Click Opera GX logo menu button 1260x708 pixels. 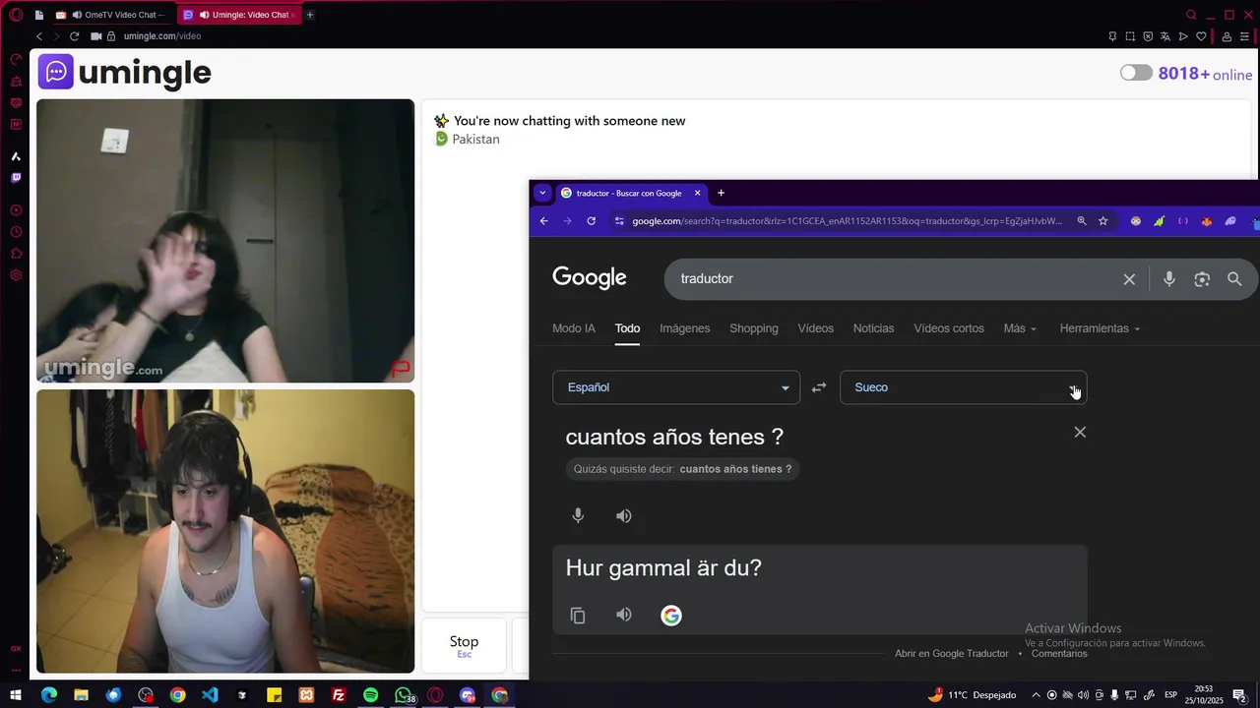click(16, 15)
